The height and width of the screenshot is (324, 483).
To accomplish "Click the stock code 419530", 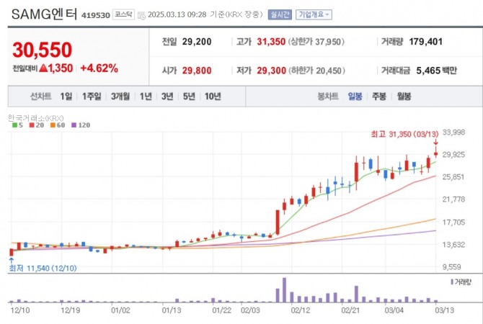I will [x=95, y=15].
